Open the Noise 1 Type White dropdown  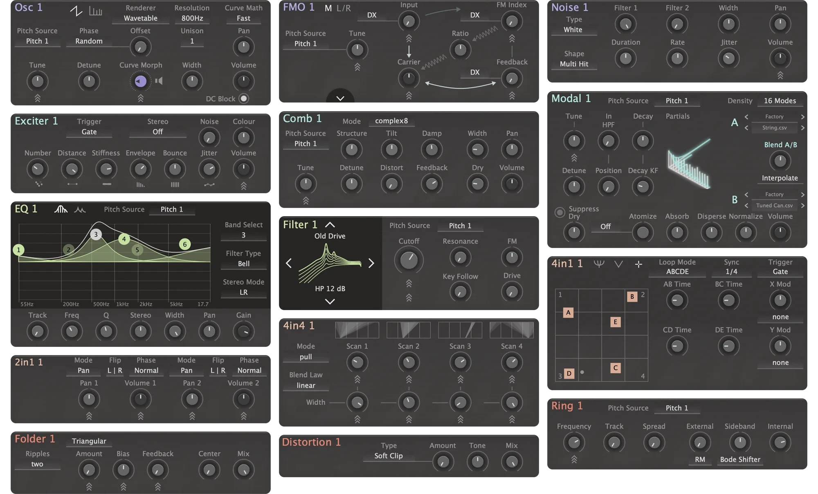(x=573, y=30)
